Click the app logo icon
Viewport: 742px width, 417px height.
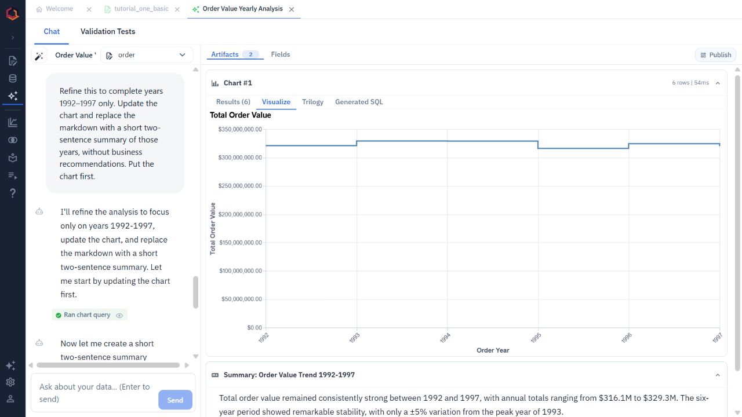[x=13, y=13]
